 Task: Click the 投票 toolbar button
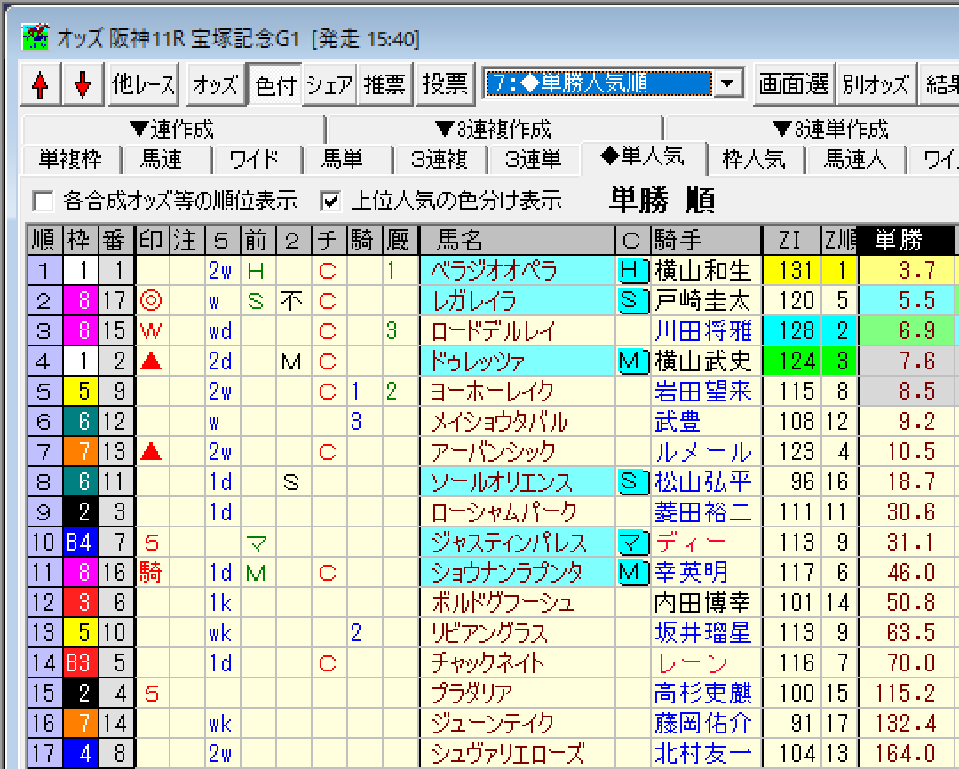[x=445, y=83]
